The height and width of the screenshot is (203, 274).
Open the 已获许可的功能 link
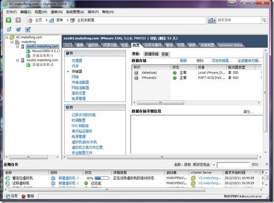coord(84,115)
